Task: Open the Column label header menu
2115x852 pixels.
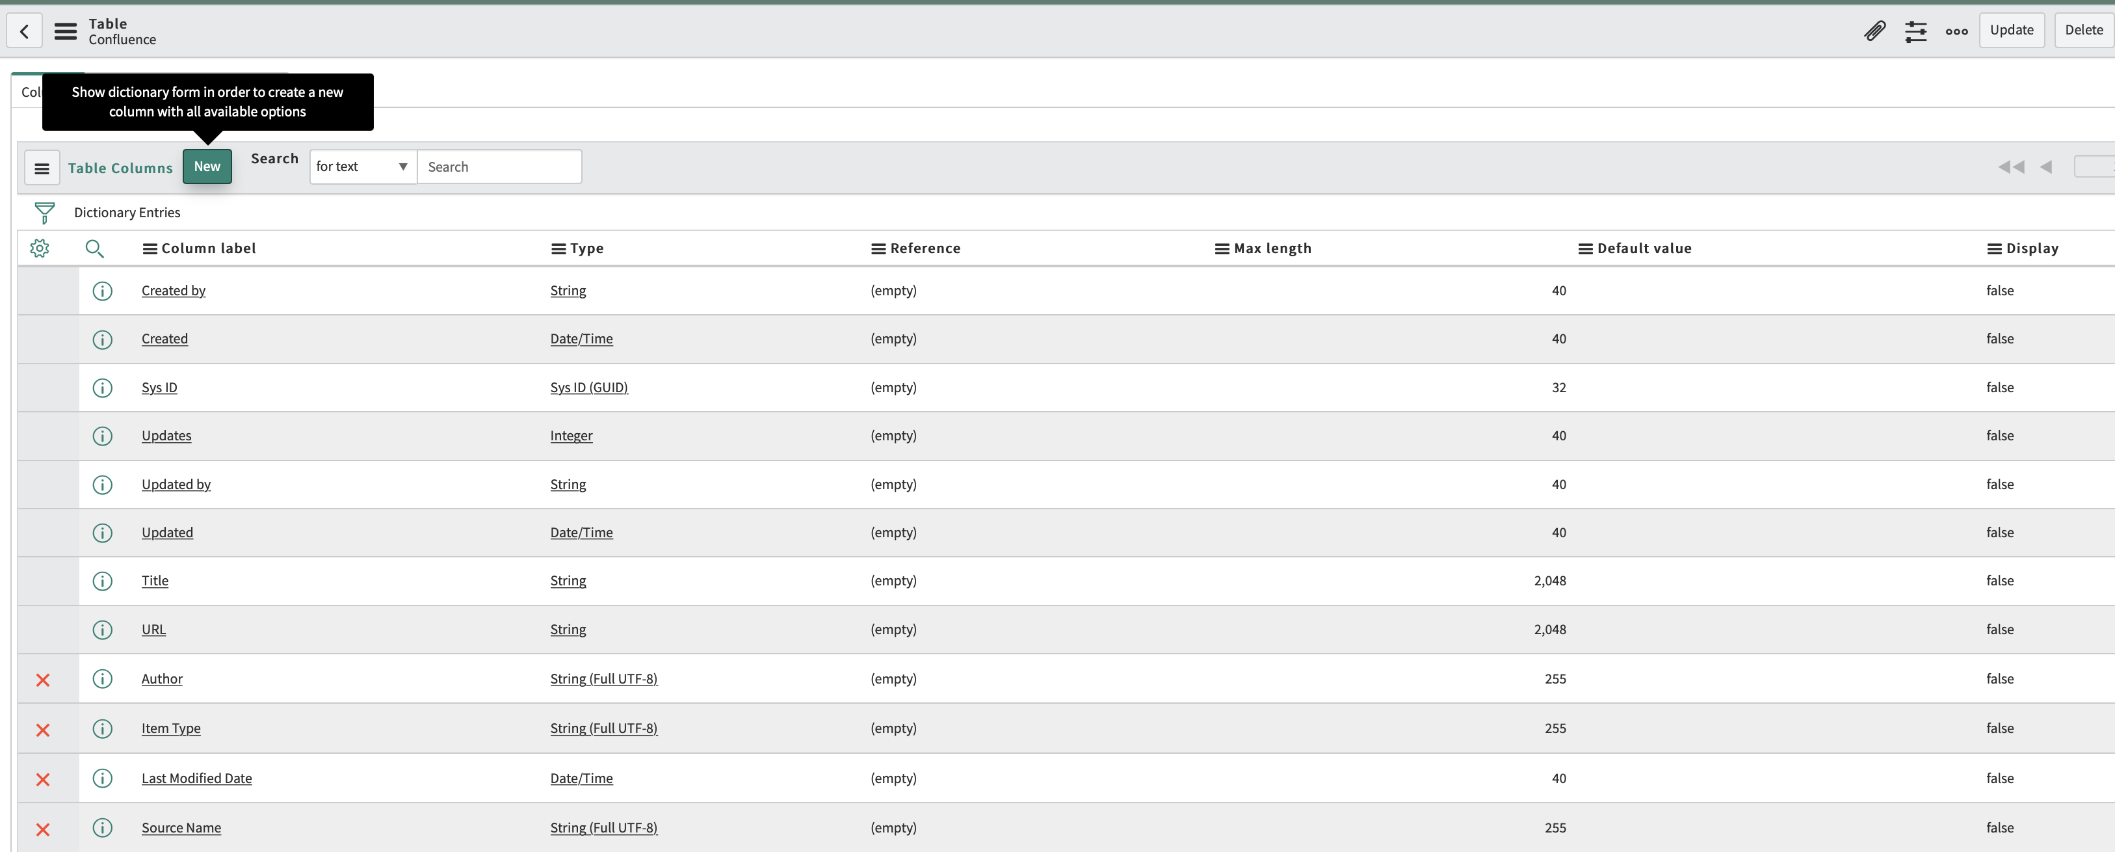Action: click(150, 248)
